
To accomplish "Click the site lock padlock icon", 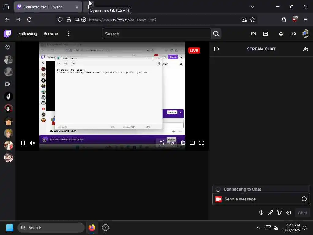I will (x=69, y=20).
